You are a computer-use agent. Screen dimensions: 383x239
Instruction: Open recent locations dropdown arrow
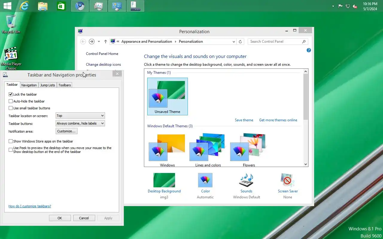pos(99,42)
